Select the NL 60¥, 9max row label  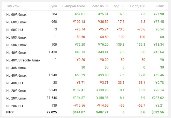pyautogui.click(x=16, y=14)
